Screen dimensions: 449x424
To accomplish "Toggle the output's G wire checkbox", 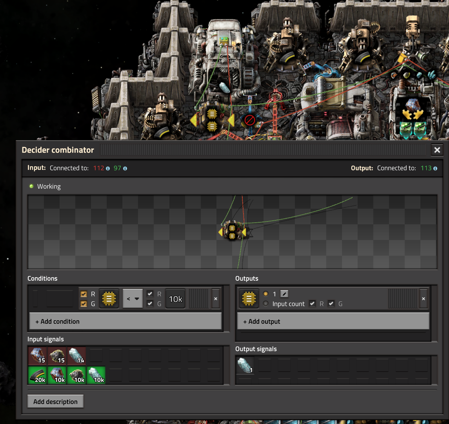I will pos(331,304).
